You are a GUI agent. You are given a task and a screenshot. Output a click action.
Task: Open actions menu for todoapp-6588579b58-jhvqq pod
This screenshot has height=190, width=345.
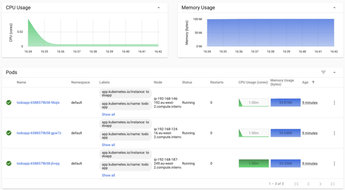coord(334,163)
